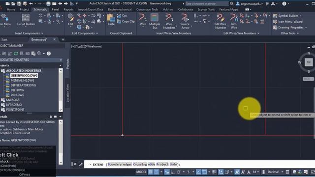
Task: Open the Panel ribbon tab
Action: [x=55, y=9]
